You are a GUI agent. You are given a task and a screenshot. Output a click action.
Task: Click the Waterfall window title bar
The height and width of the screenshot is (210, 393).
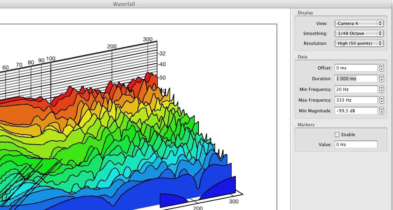click(196, 4)
